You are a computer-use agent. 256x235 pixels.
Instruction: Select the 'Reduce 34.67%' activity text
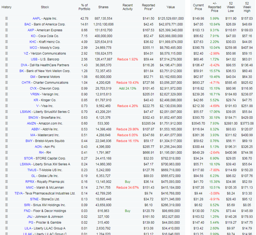pyautogui.click(x=127, y=187)
